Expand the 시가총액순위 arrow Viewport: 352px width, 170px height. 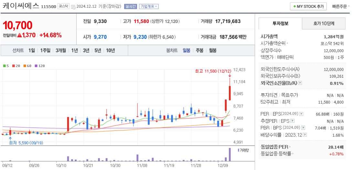pyautogui.click(x=287, y=44)
